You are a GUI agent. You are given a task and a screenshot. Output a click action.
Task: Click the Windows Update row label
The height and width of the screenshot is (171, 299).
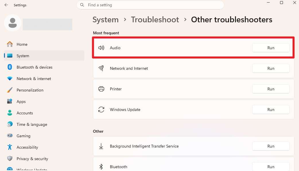(x=125, y=110)
